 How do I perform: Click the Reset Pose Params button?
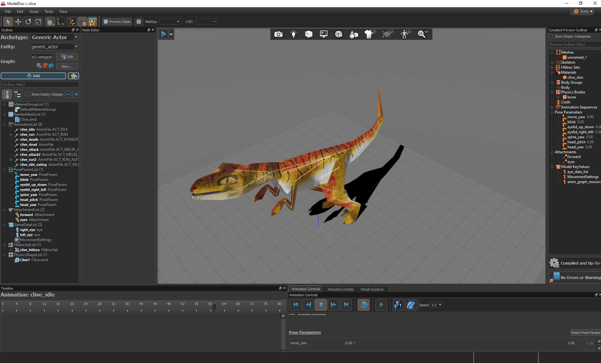585,333
